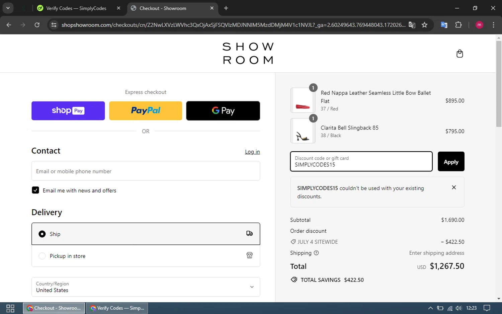Click the scrollbar down arrow
The height and width of the screenshot is (314, 502).
point(499,299)
